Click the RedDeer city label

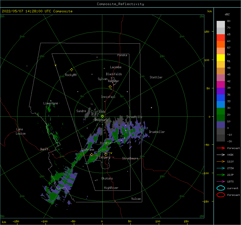coord(114,81)
